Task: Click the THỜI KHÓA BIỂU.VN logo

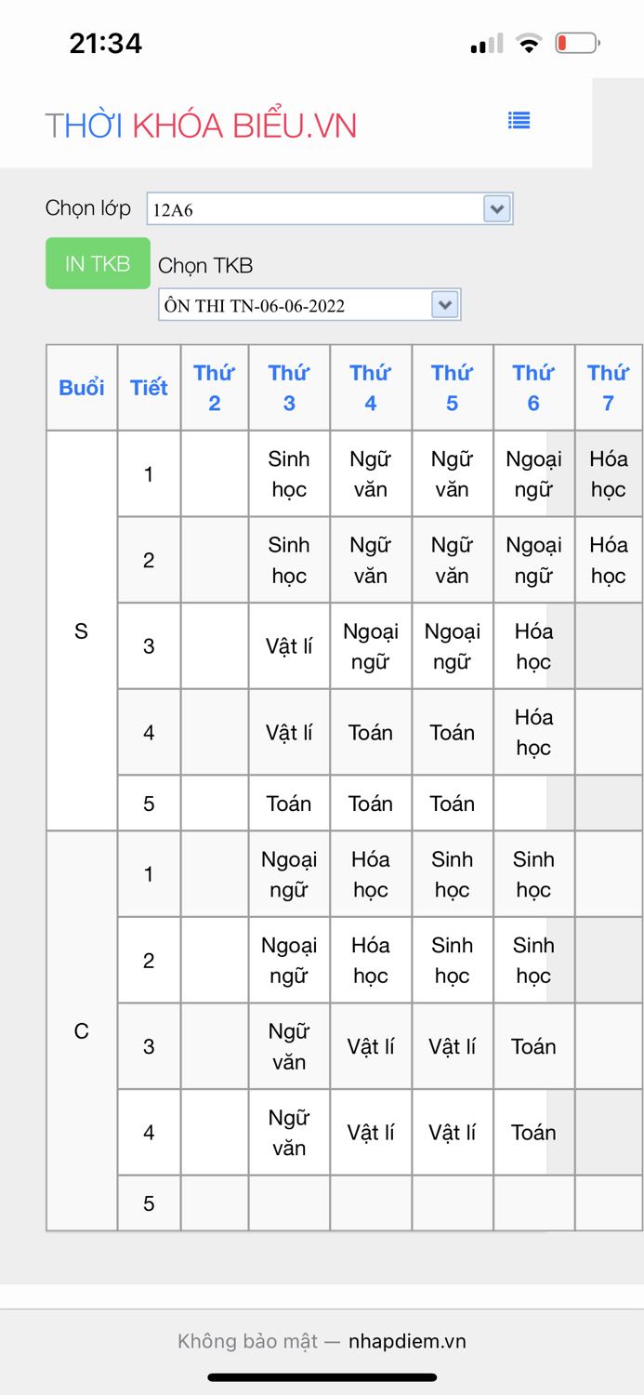Action: click(201, 126)
